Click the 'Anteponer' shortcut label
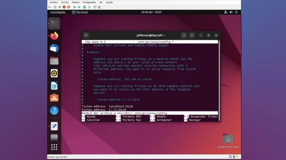 pyautogui.click(x=164, y=120)
